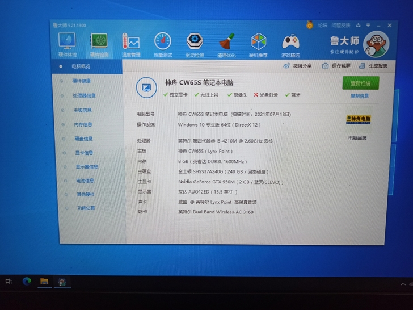Click 独立显卡 checkmark feature label
This screenshot has height=310, width=413.
[175, 95]
